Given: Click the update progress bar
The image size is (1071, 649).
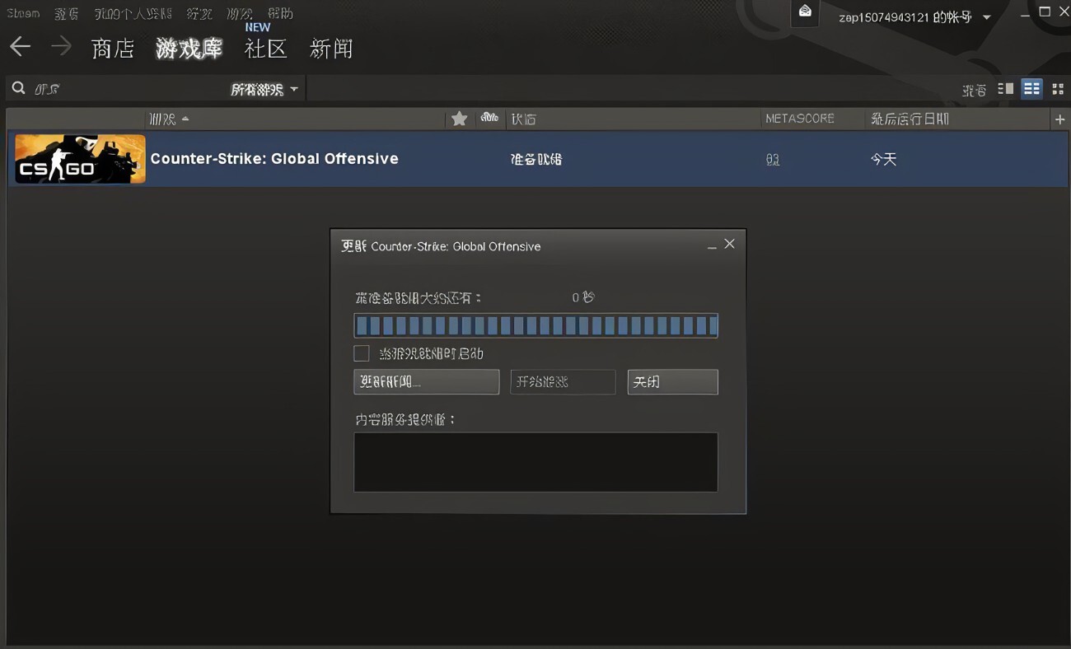Looking at the screenshot, I should point(535,325).
